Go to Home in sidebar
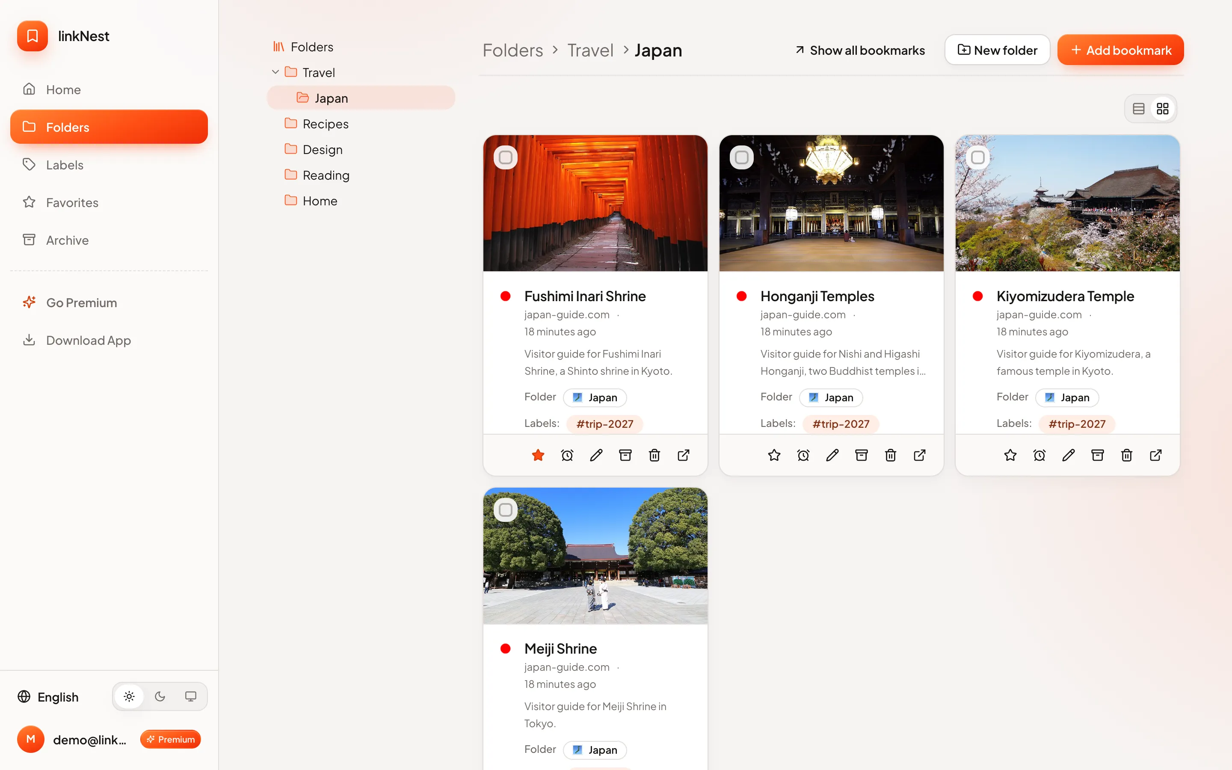Viewport: 1232px width, 770px height. (109, 90)
